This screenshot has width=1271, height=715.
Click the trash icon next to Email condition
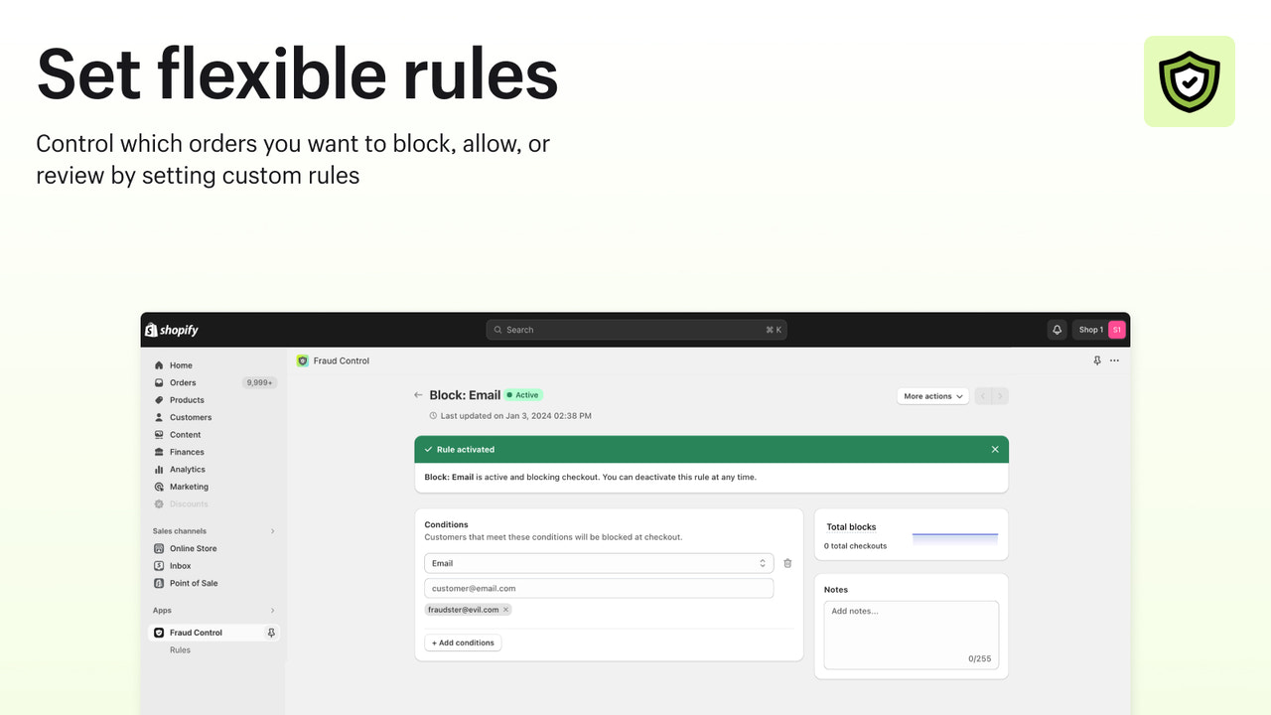tap(787, 563)
